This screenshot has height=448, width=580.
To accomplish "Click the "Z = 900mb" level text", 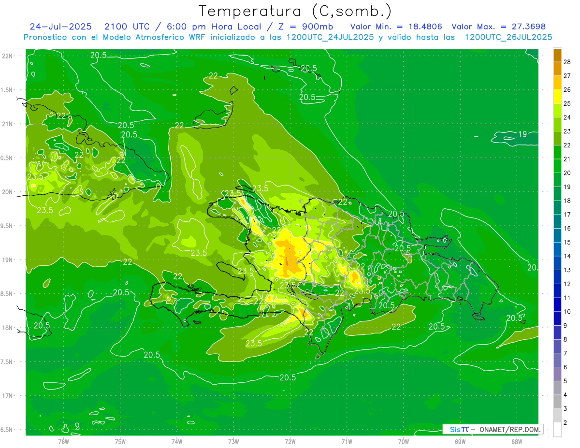I will 305,27.
